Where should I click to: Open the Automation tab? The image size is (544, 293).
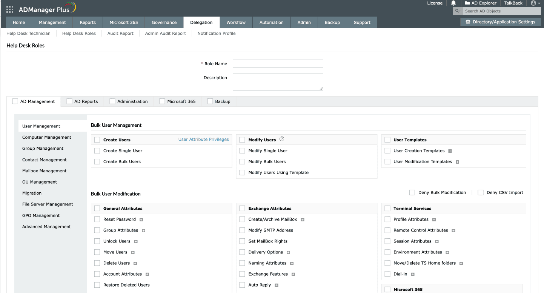(x=272, y=22)
